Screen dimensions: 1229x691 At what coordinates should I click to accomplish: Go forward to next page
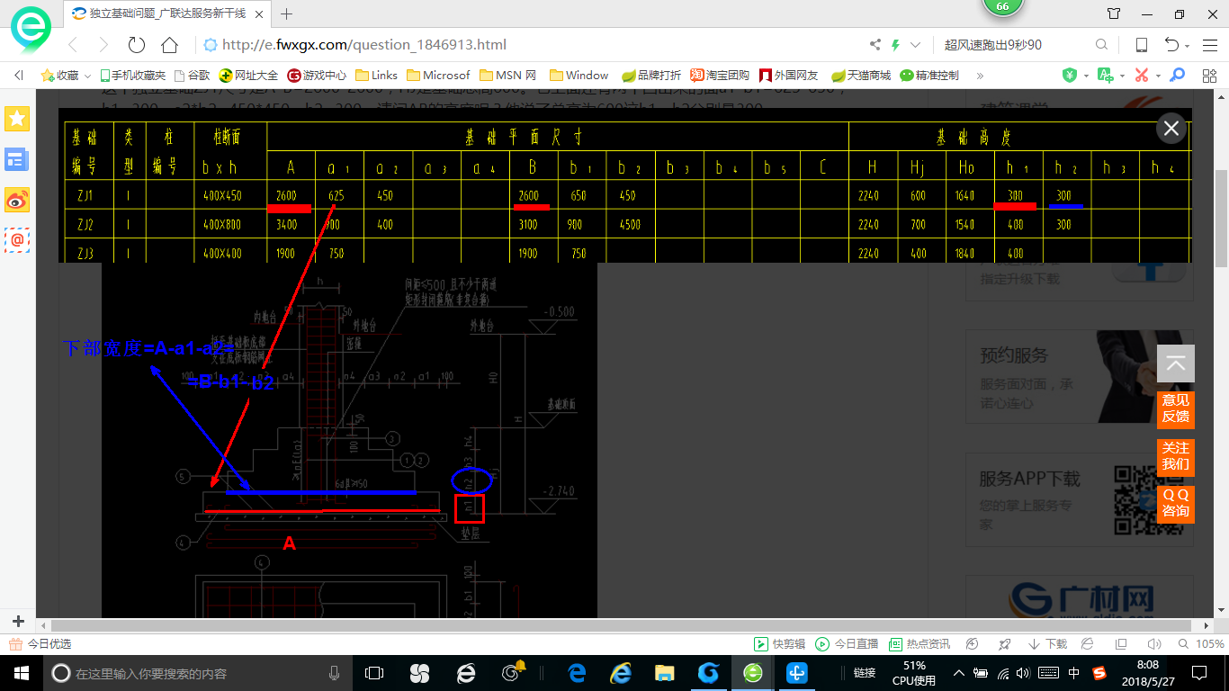pos(103,45)
